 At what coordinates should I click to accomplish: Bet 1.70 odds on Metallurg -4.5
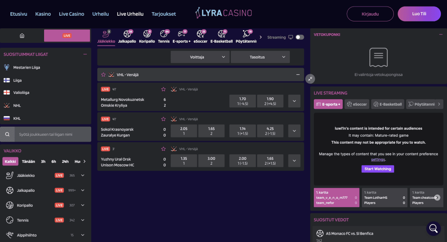coord(243,101)
